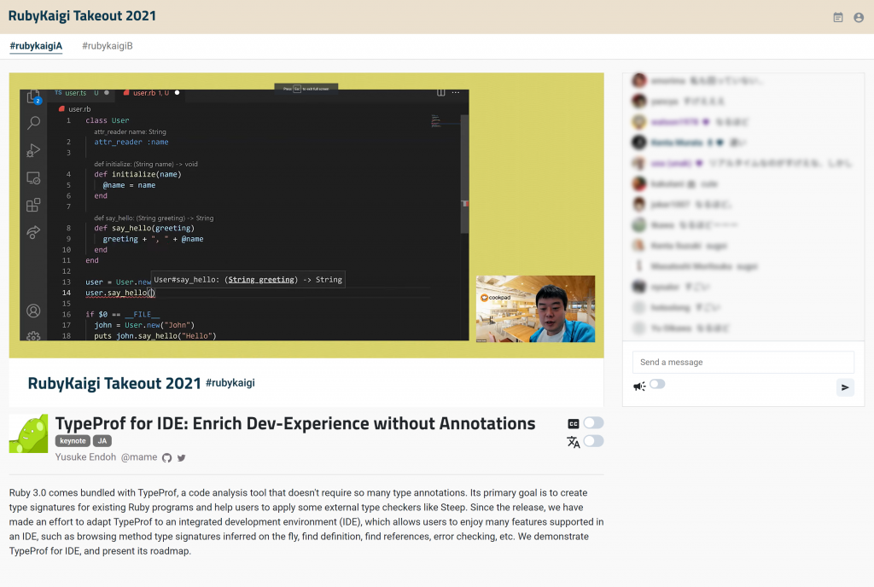Toggle the announcement megaphone switch

point(657,384)
